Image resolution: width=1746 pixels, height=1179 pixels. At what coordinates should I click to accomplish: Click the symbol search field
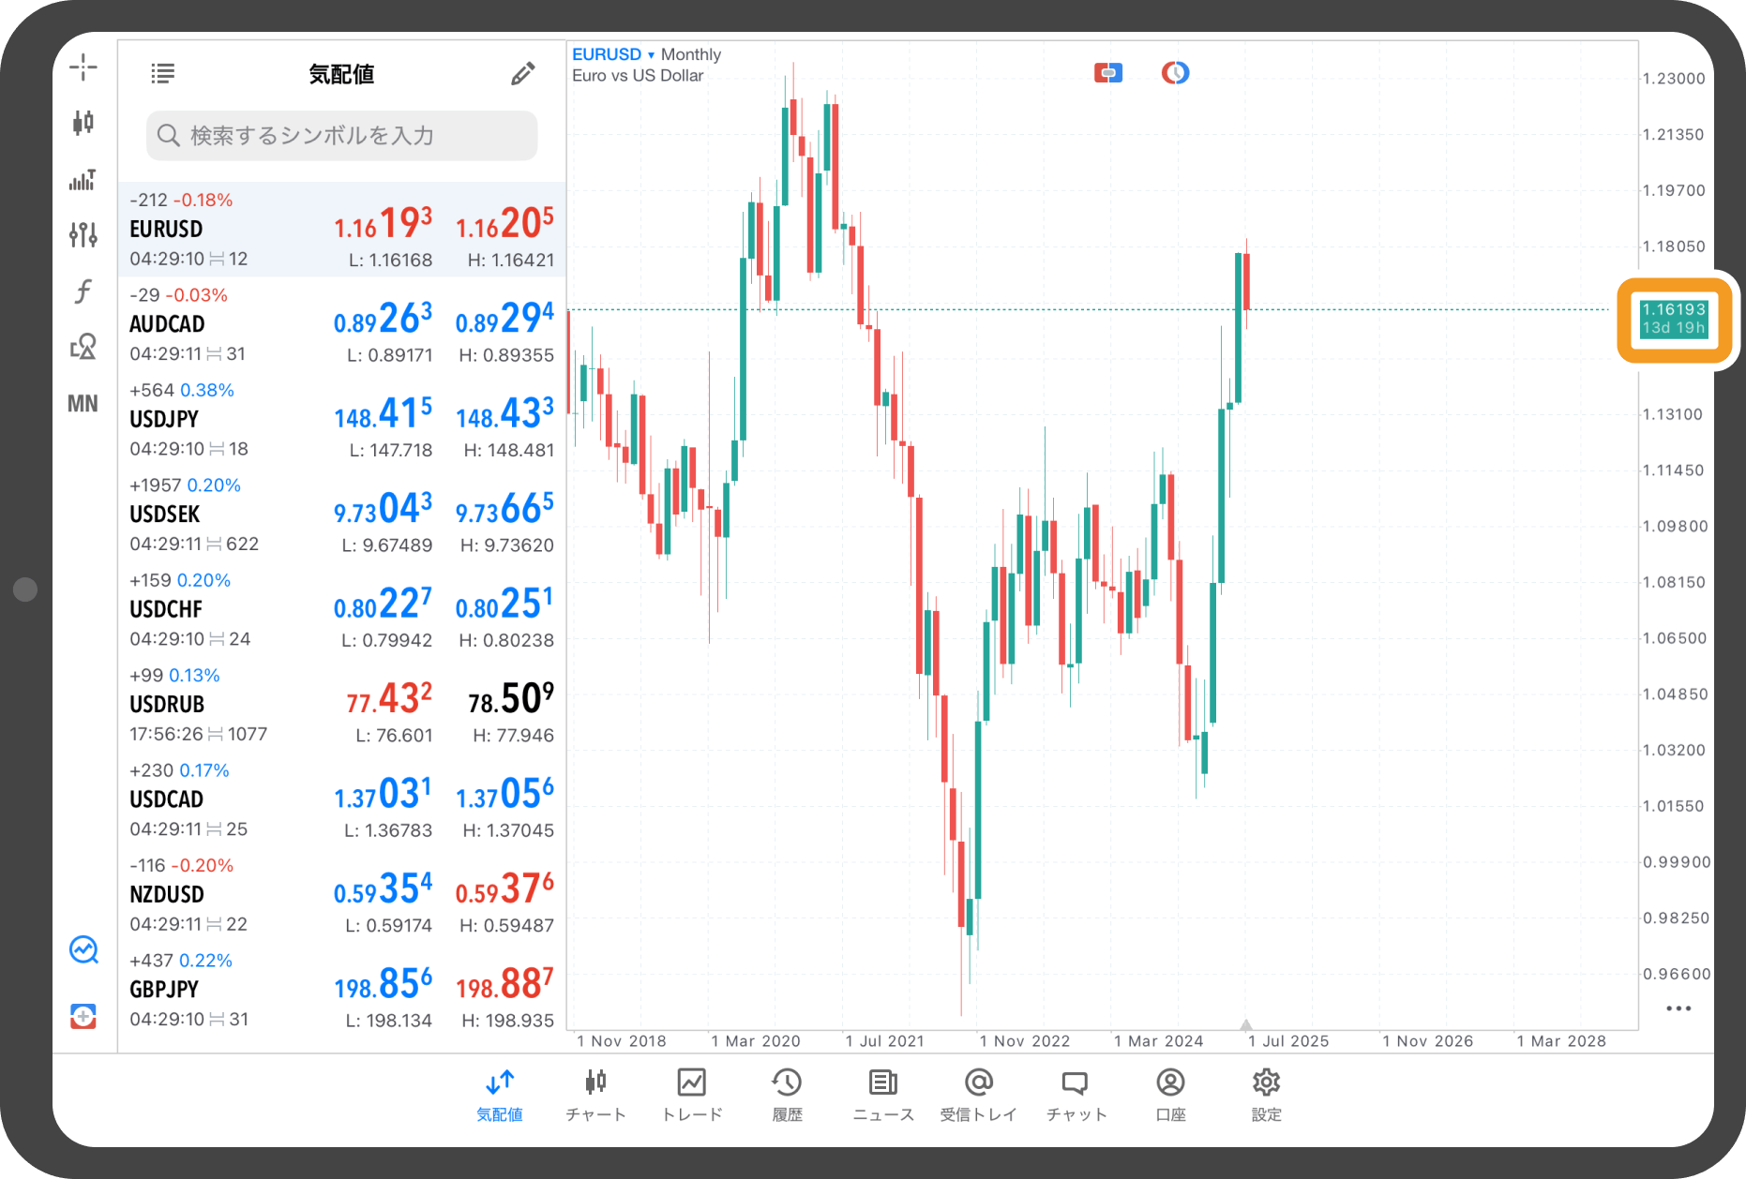pyautogui.click(x=342, y=136)
